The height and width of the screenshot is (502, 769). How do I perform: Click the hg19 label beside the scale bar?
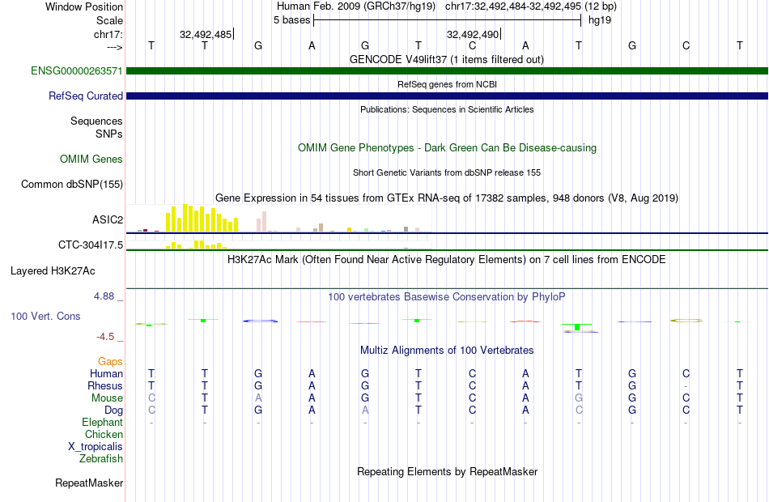pyautogui.click(x=599, y=20)
